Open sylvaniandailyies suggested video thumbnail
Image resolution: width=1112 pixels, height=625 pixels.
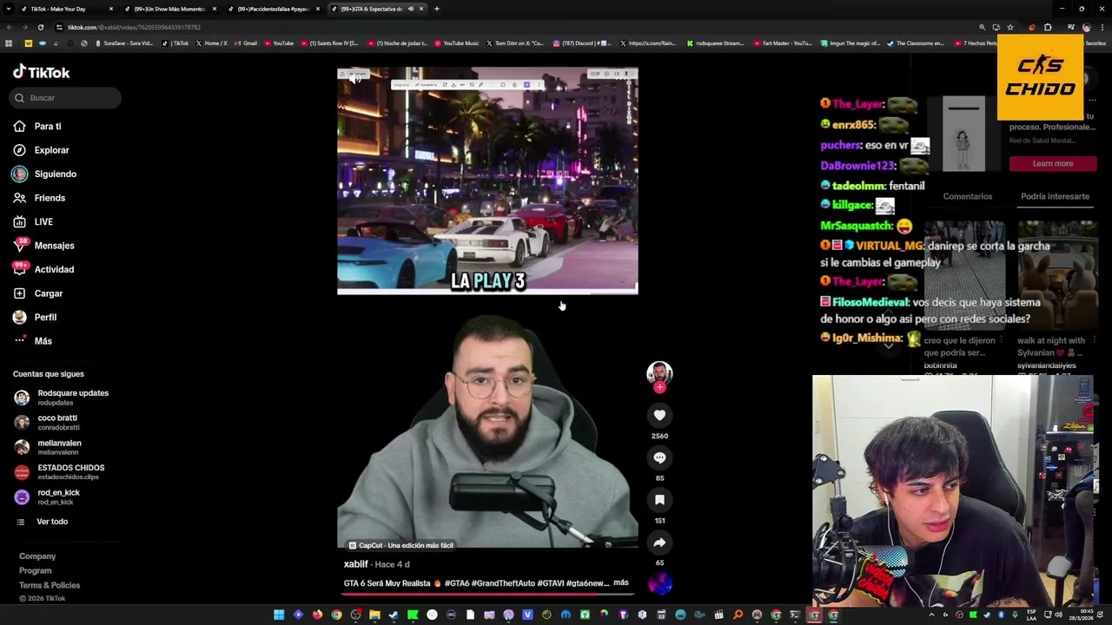1057,276
